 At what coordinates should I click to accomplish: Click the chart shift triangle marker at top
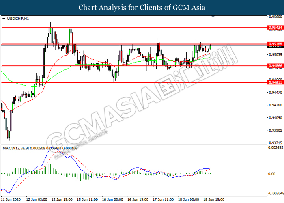213,17
